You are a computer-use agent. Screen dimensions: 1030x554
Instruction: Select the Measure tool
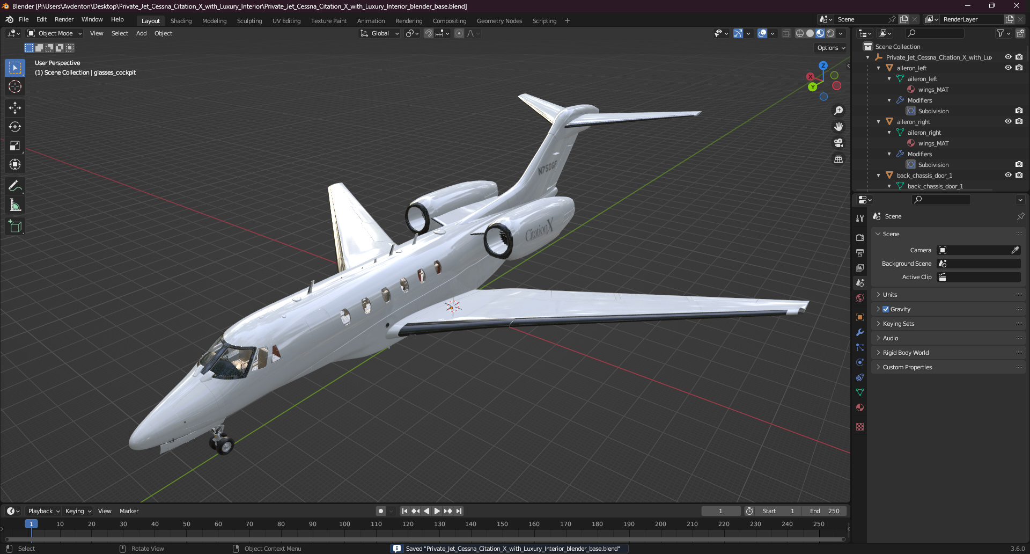[x=15, y=205]
